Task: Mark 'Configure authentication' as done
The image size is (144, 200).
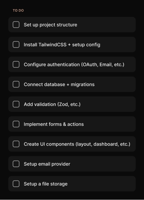Action: (x=16, y=64)
